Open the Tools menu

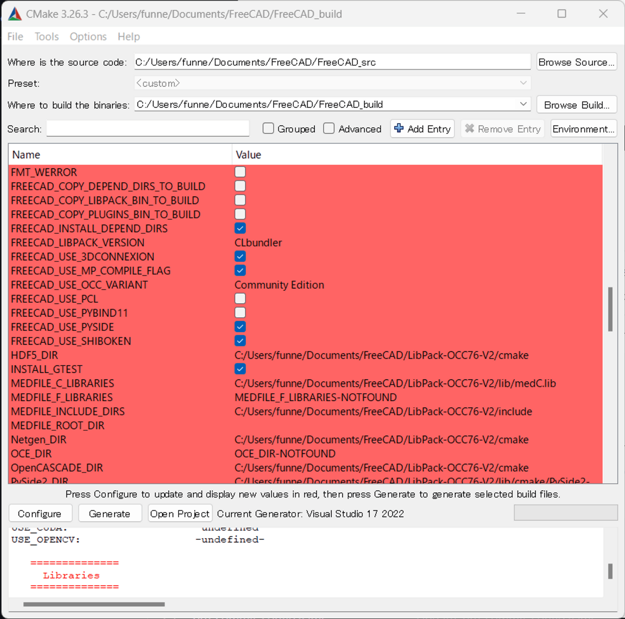pyautogui.click(x=47, y=37)
